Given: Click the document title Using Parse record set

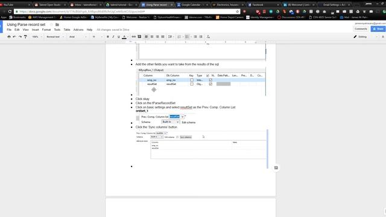Looking at the screenshot, I should click(x=26, y=25).
